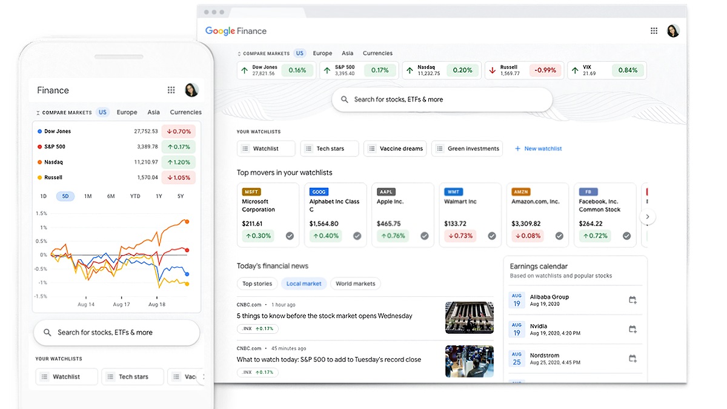Click list icon on Green investments chip
727x409 pixels.
[440, 148]
